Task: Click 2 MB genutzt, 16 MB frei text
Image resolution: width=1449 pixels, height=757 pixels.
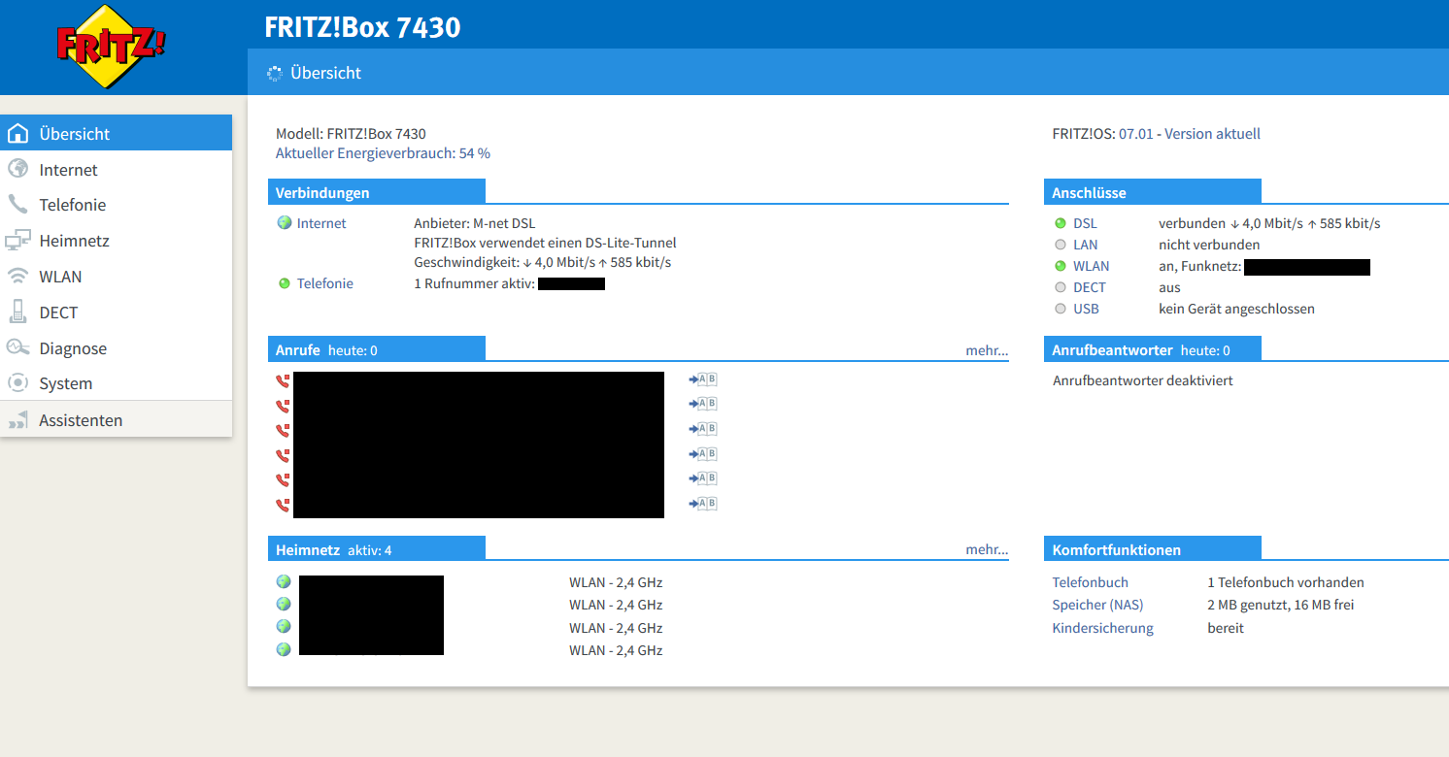Action: (1281, 605)
